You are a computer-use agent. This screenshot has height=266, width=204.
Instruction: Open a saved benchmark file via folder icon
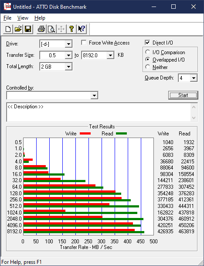pyautogui.click(x=18, y=29)
